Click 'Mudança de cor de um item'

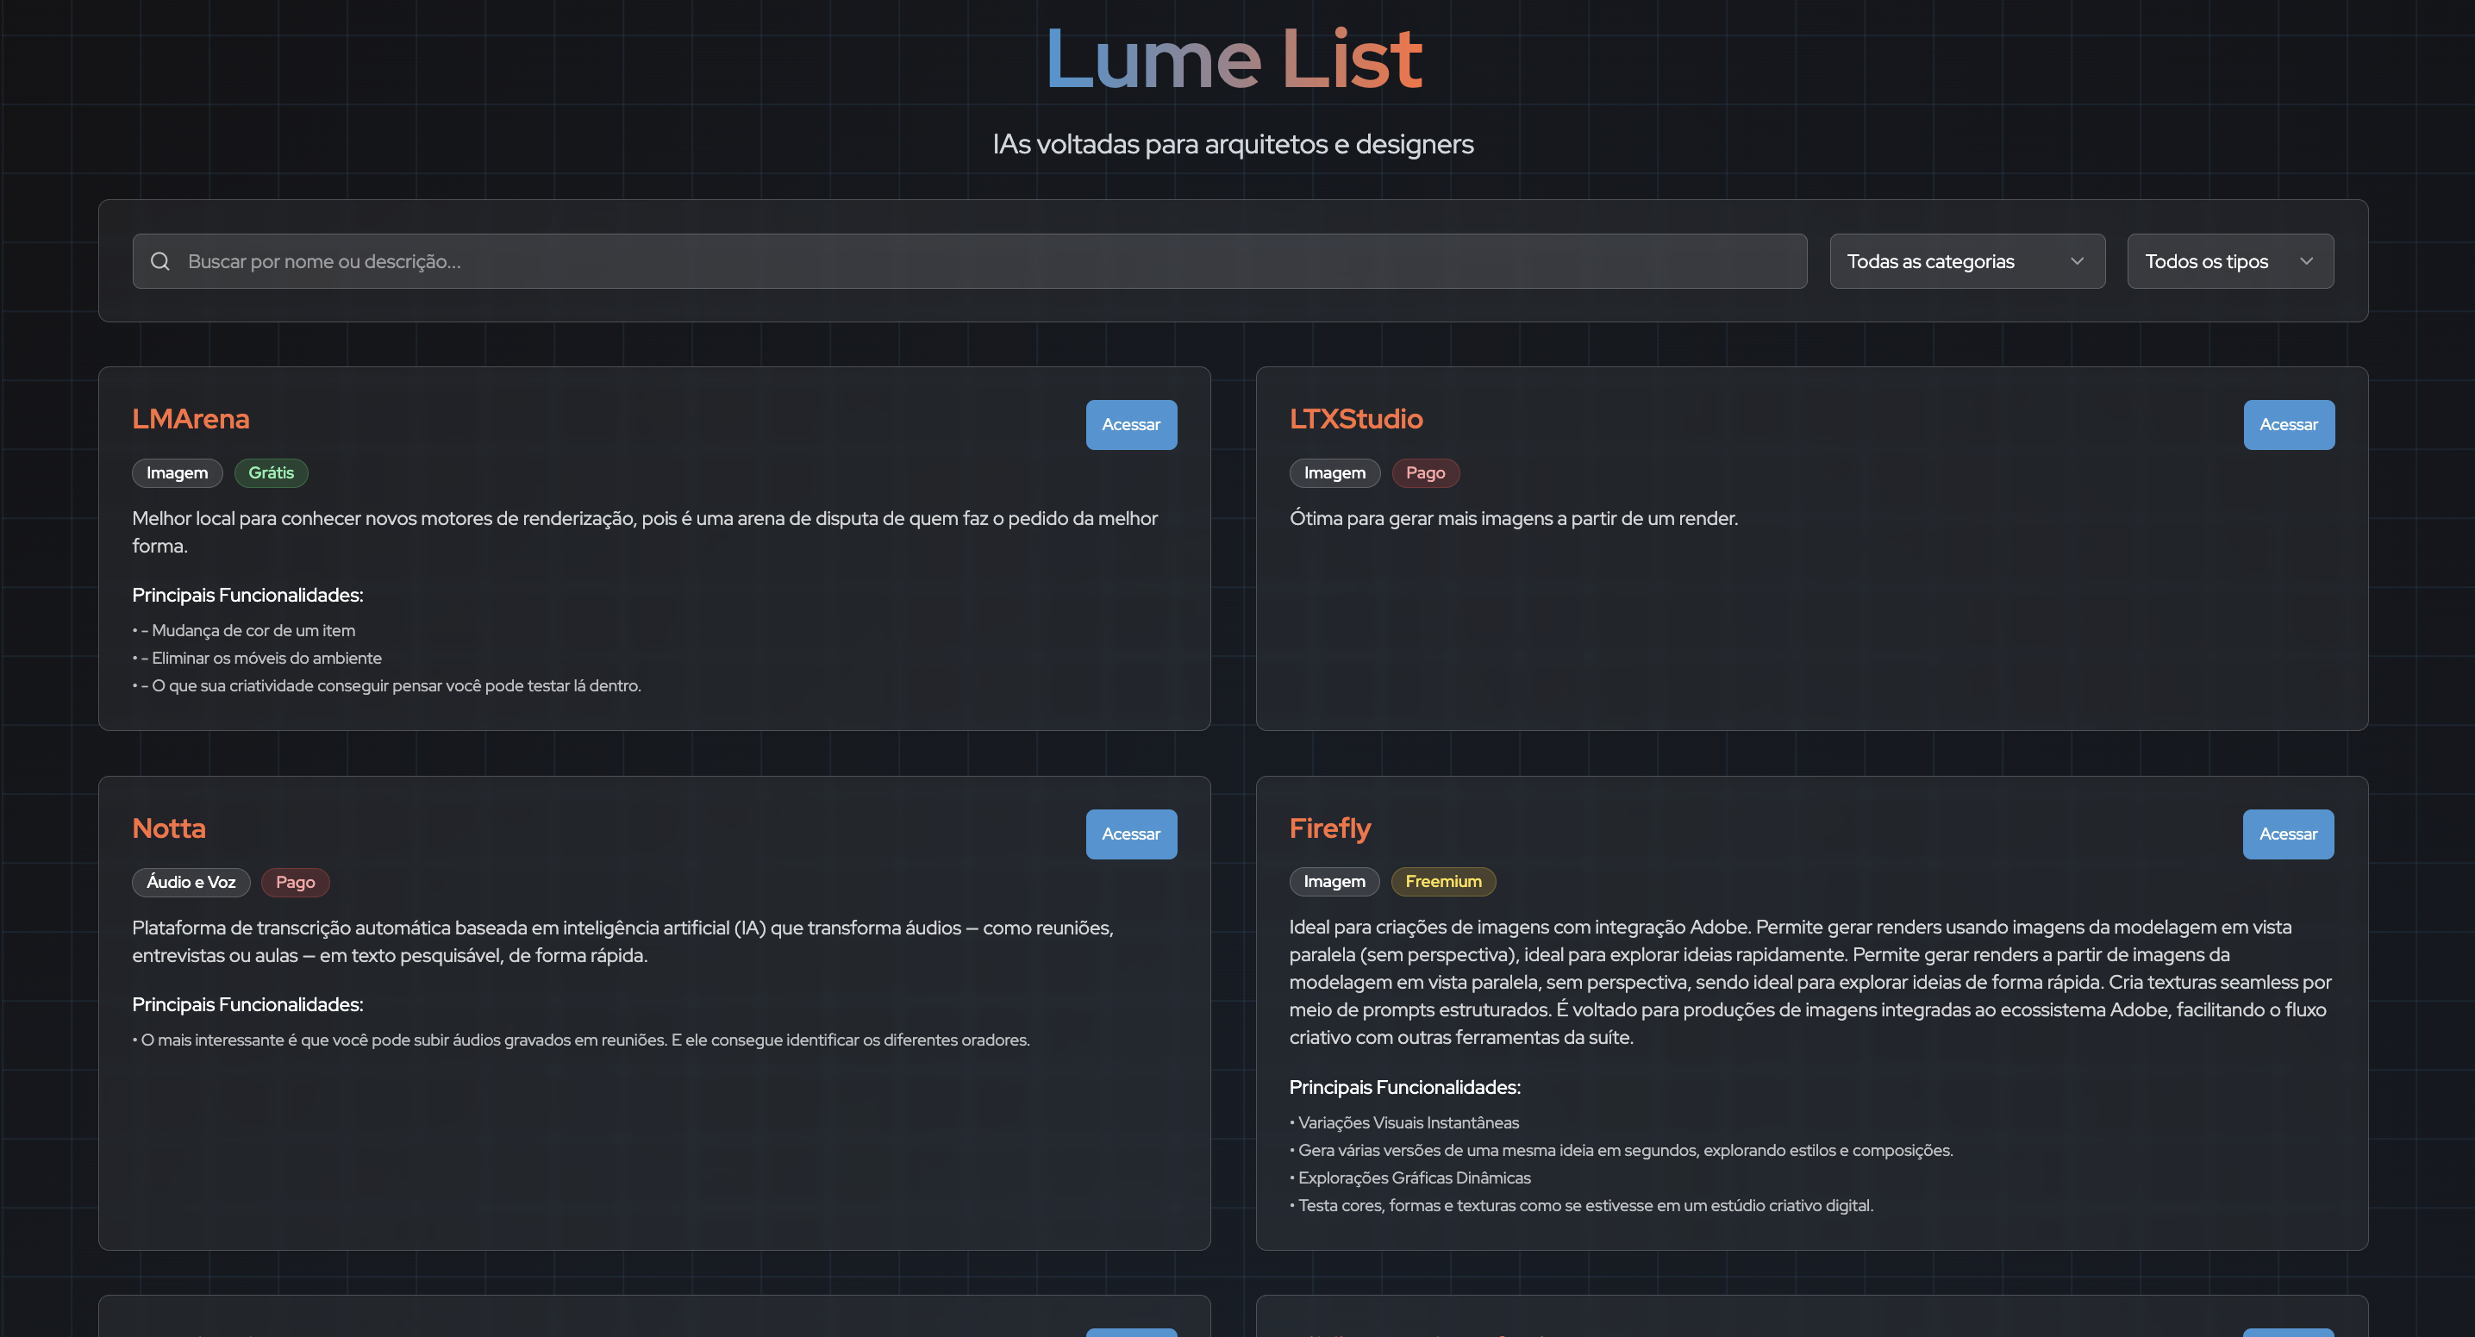point(253,630)
